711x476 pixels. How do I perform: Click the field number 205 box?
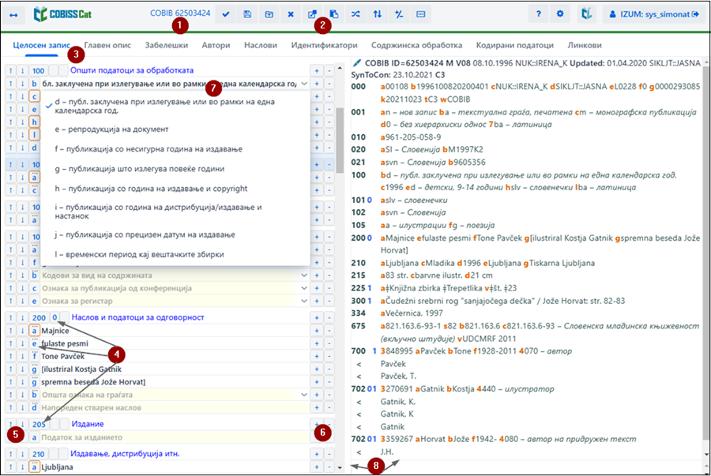tap(39, 424)
